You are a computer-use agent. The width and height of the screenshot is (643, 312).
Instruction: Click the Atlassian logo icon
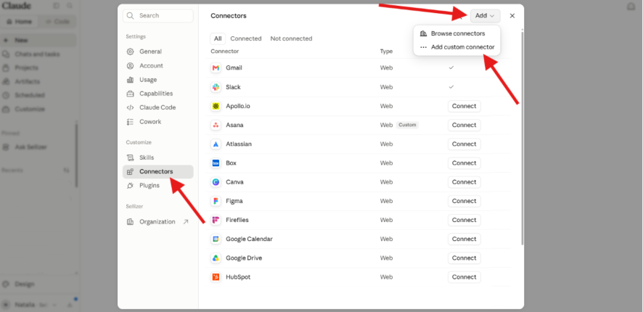[216, 144]
